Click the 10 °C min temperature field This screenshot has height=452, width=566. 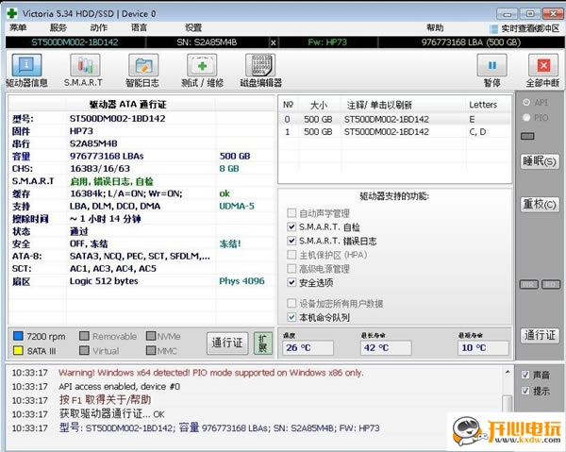pos(484,347)
